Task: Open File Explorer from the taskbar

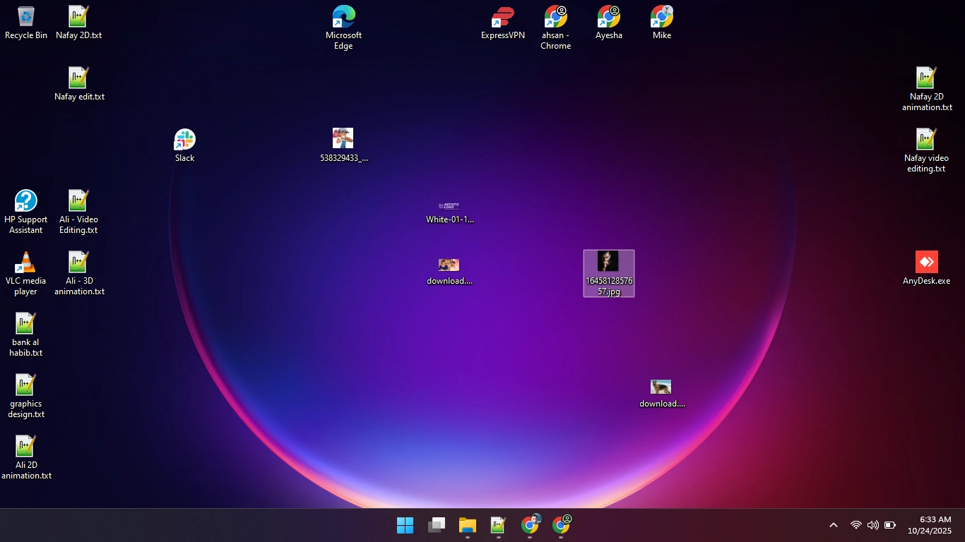Action: (468, 526)
